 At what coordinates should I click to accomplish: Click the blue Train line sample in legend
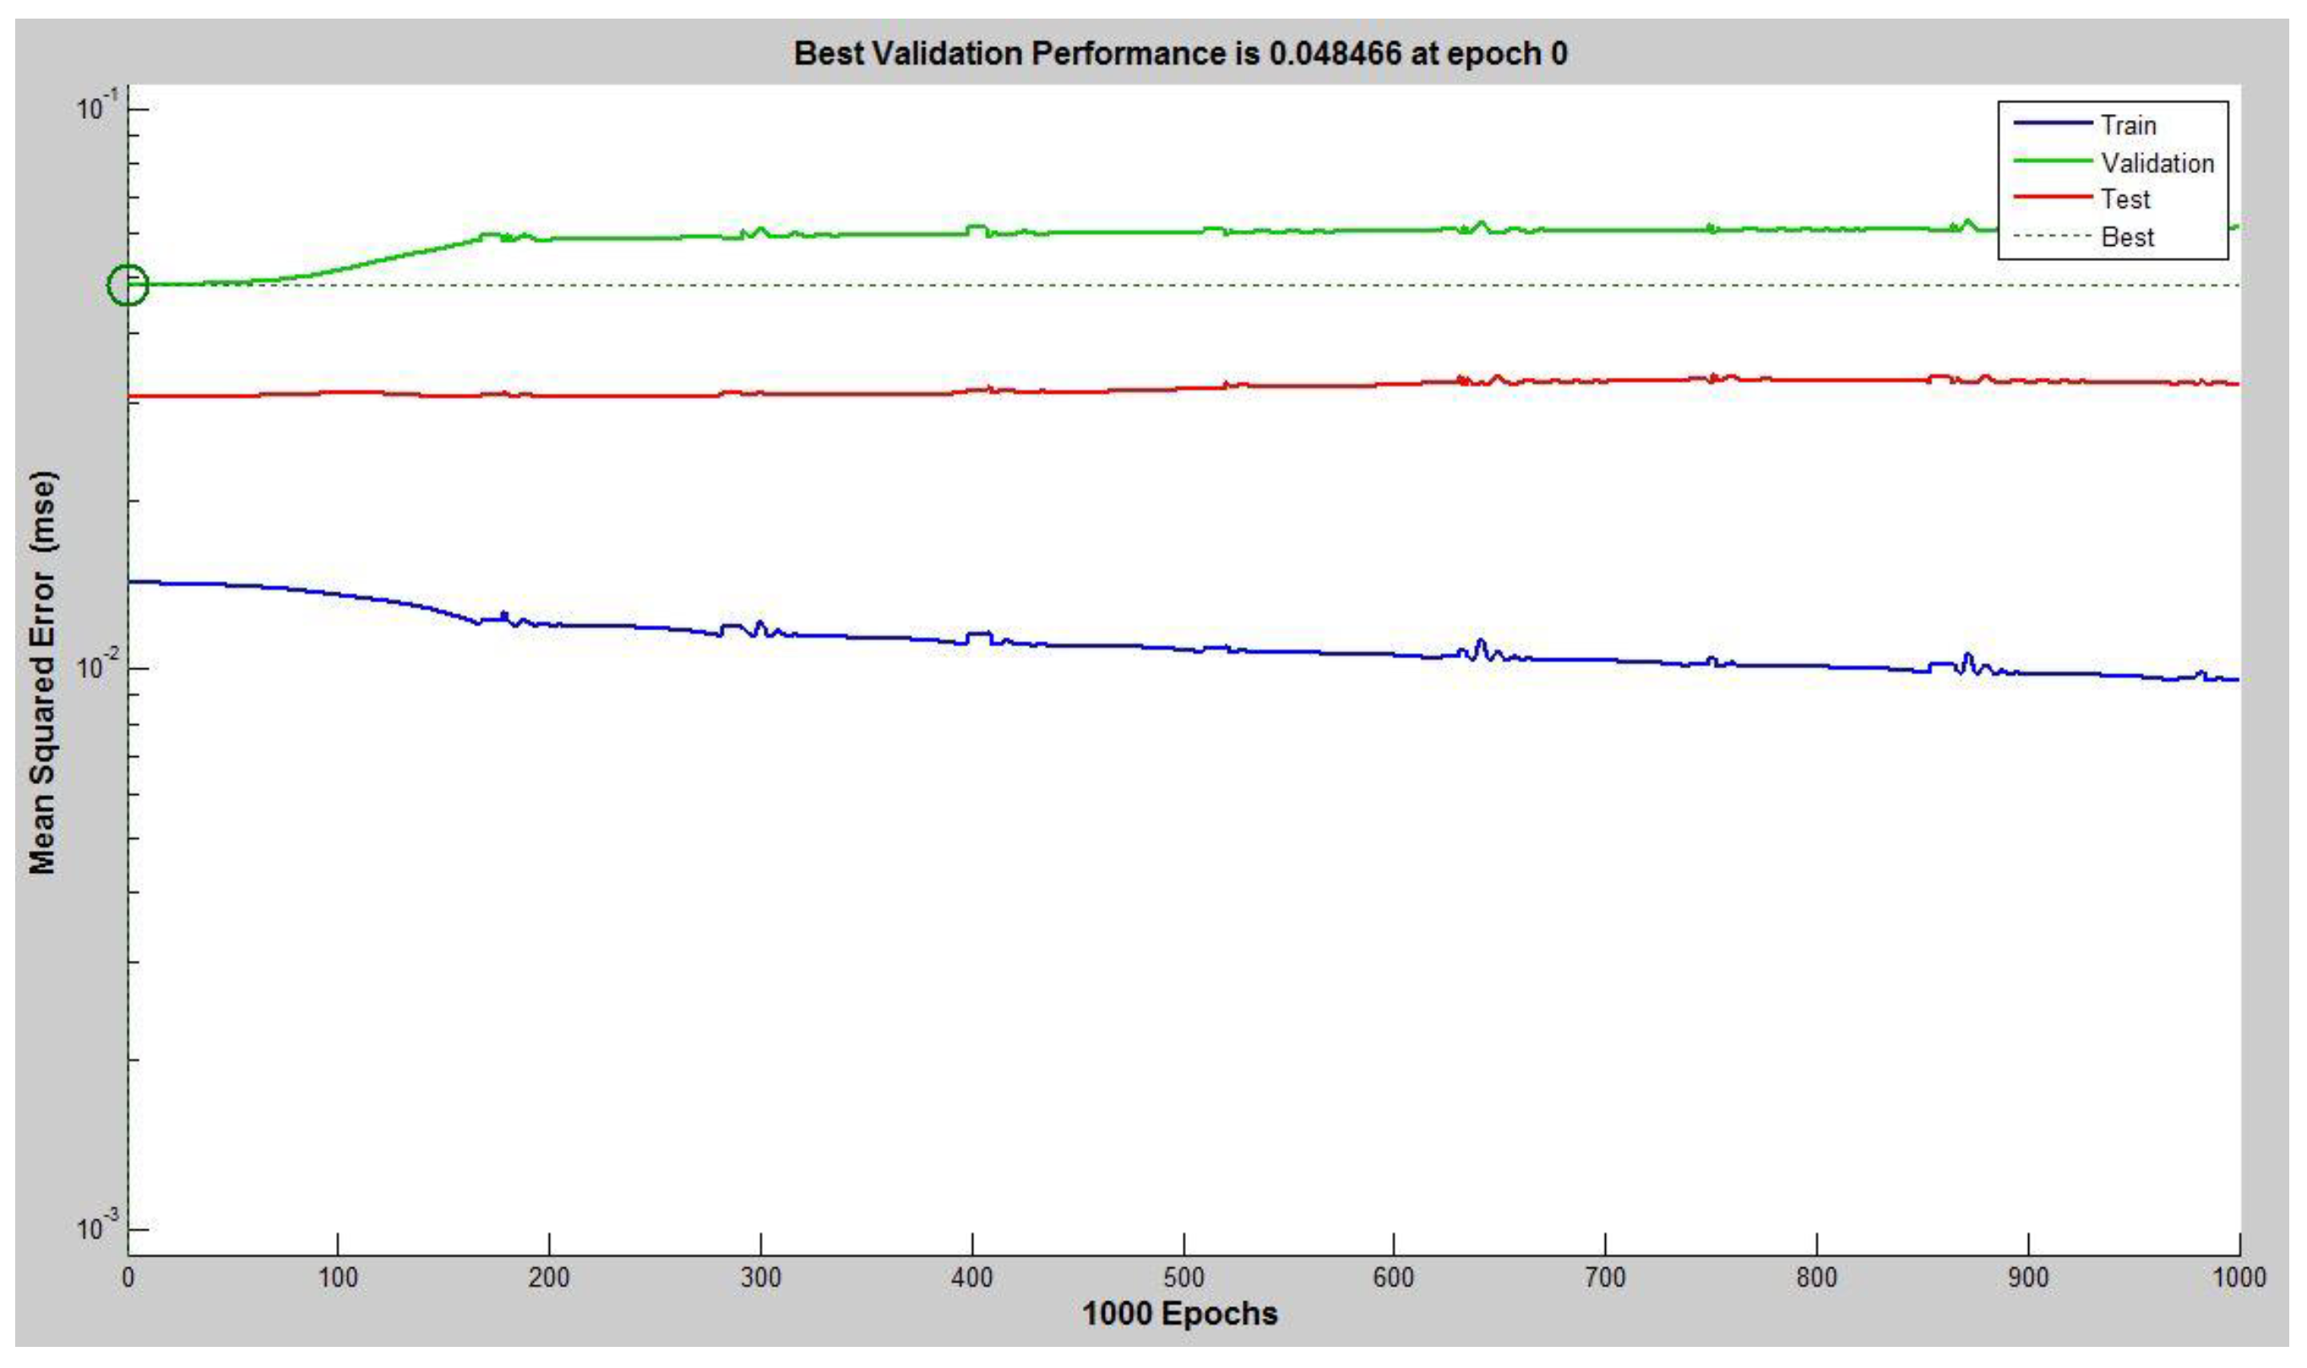click(2052, 123)
